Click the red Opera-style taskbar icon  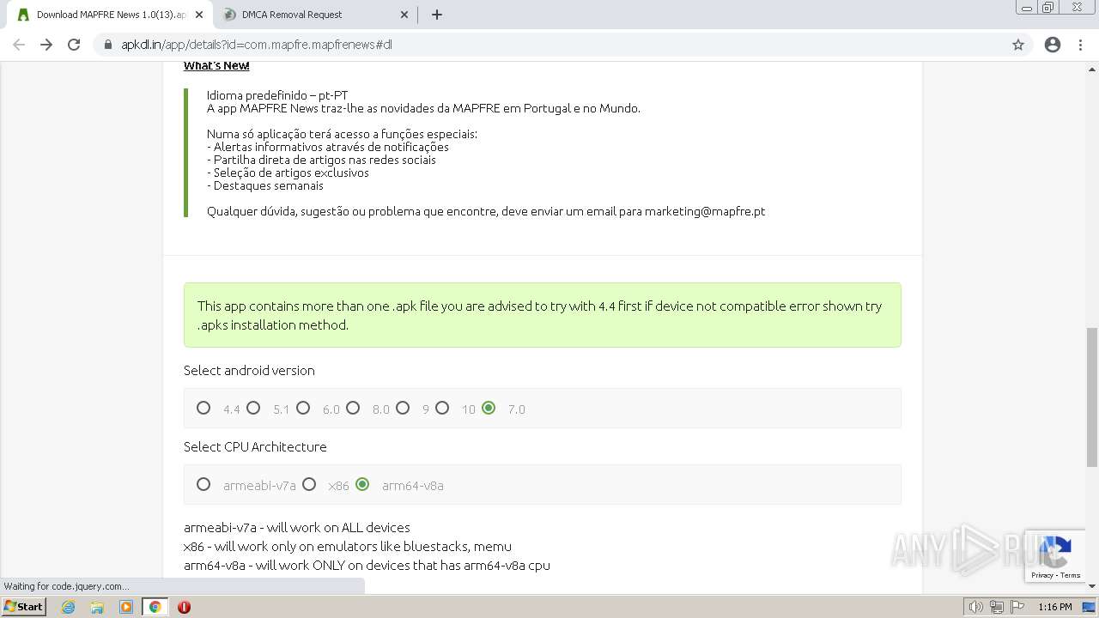point(184,607)
